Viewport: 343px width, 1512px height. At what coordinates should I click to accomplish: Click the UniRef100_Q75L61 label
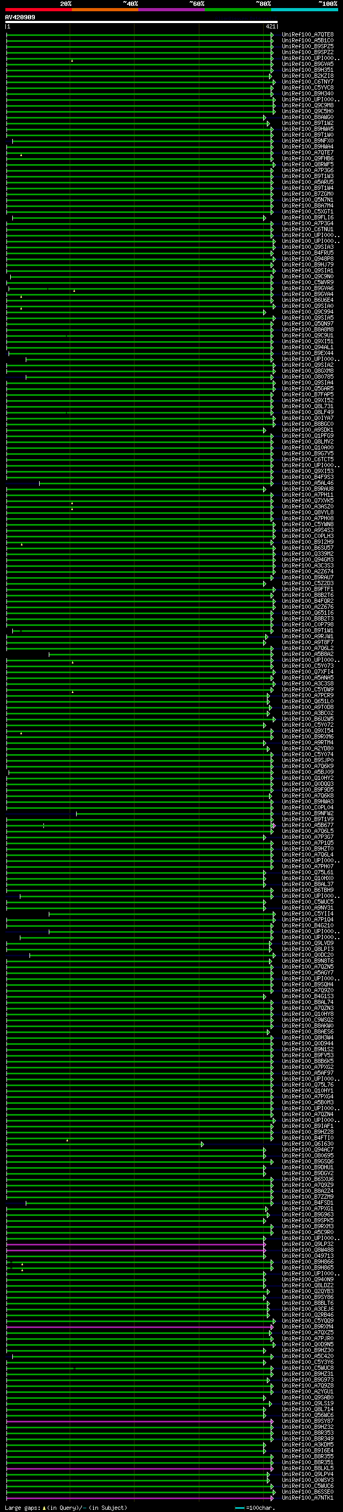[307, 873]
